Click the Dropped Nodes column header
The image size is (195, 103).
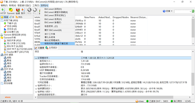point(121,17)
